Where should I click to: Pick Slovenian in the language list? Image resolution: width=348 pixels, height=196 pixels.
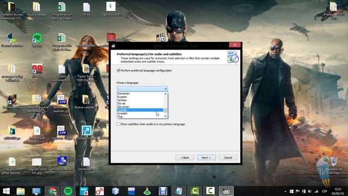[x=140, y=107]
